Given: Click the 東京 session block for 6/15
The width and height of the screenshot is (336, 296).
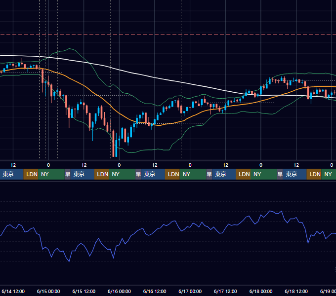Looking at the screenshot, I should tap(83, 174).
